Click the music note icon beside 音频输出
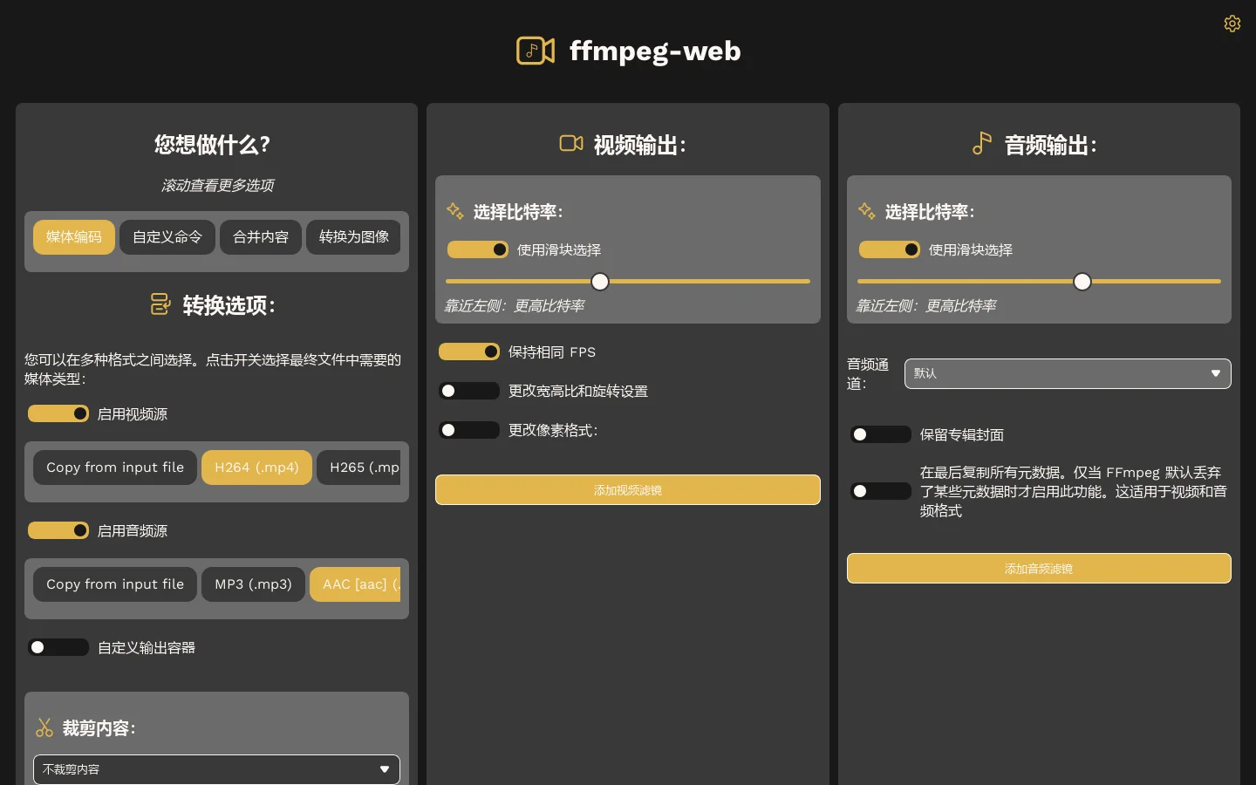The image size is (1256, 785). [982, 143]
